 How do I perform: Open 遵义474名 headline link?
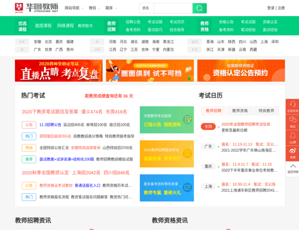click(x=92, y=112)
